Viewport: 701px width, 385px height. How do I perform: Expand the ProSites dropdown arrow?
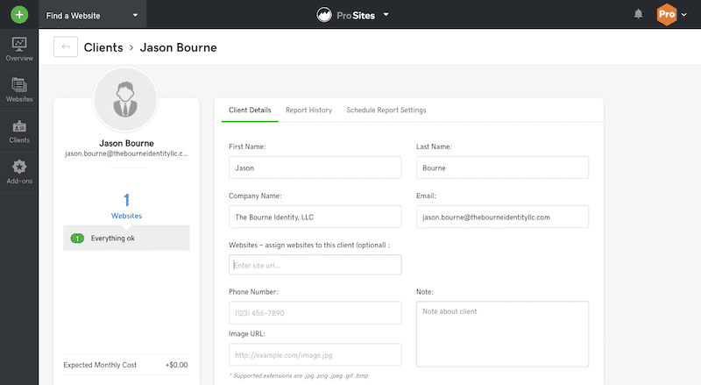coord(386,14)
